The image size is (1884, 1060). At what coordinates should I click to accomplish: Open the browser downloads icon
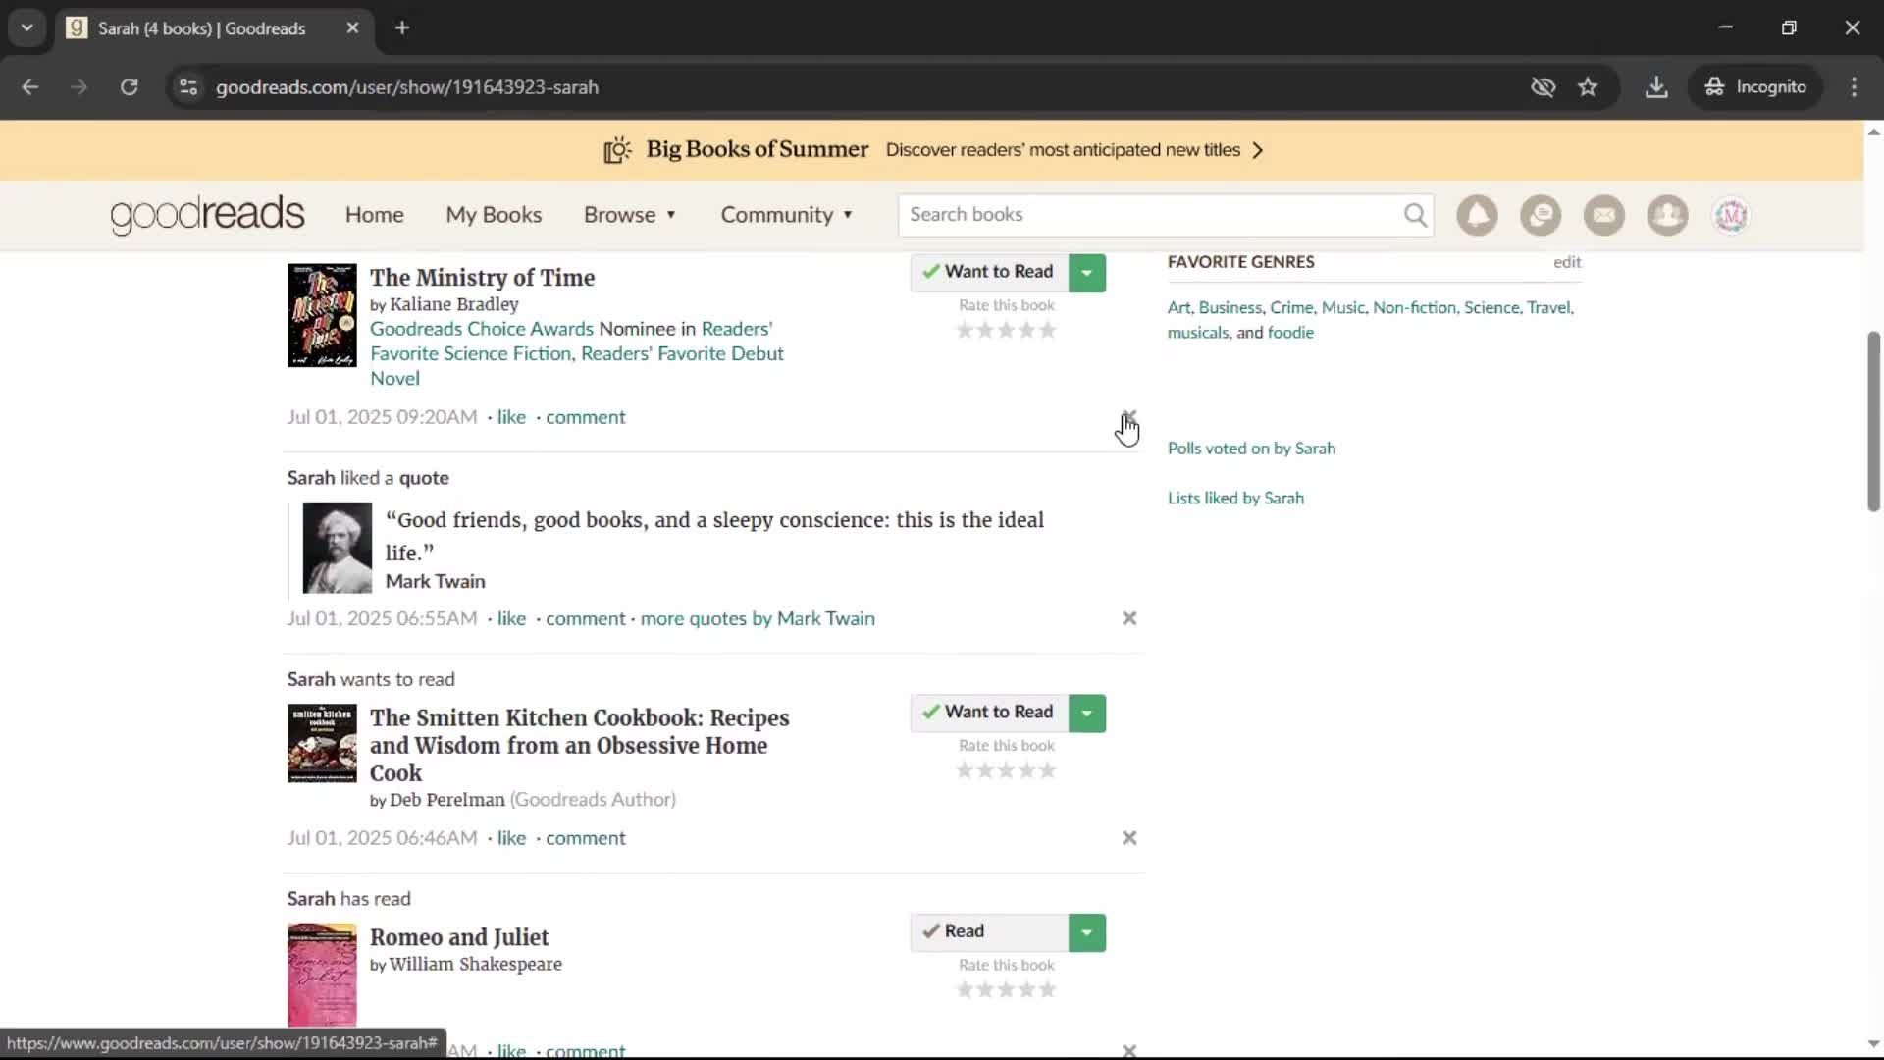click(1656, 87)
